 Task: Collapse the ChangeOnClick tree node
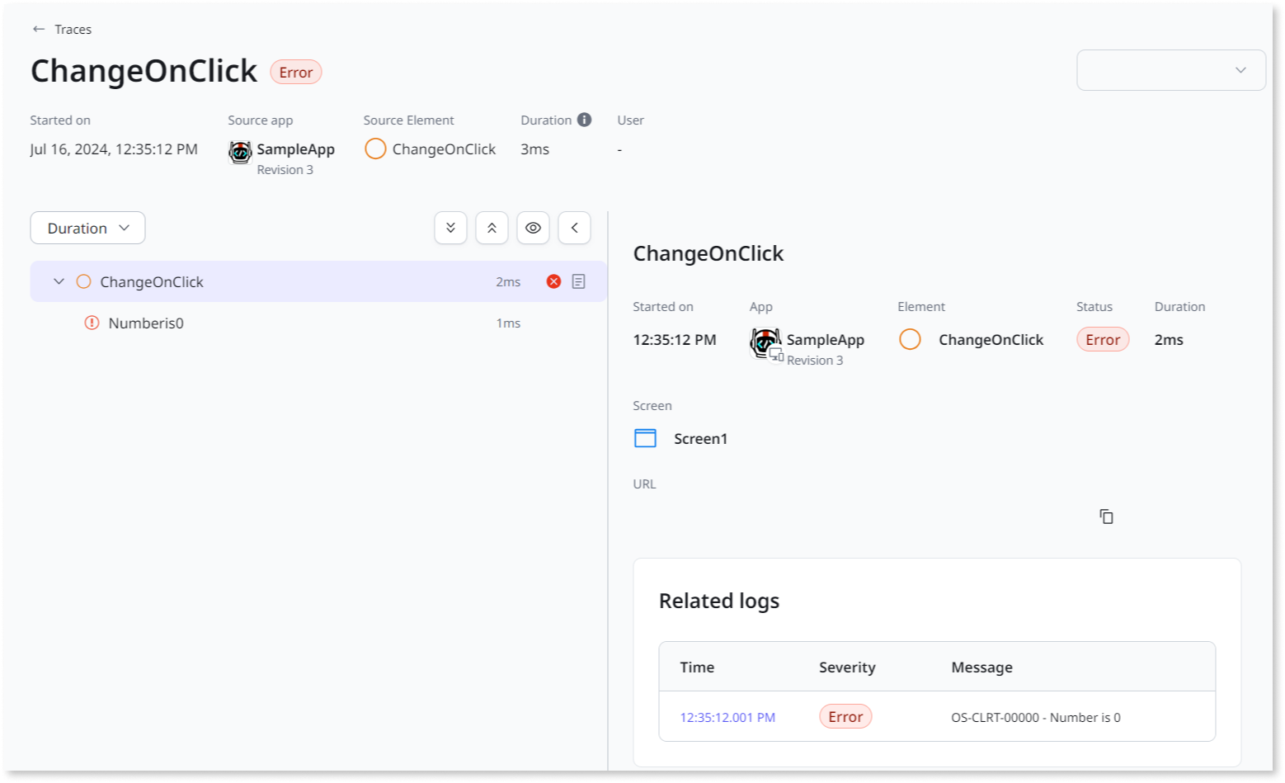(59, 281)
